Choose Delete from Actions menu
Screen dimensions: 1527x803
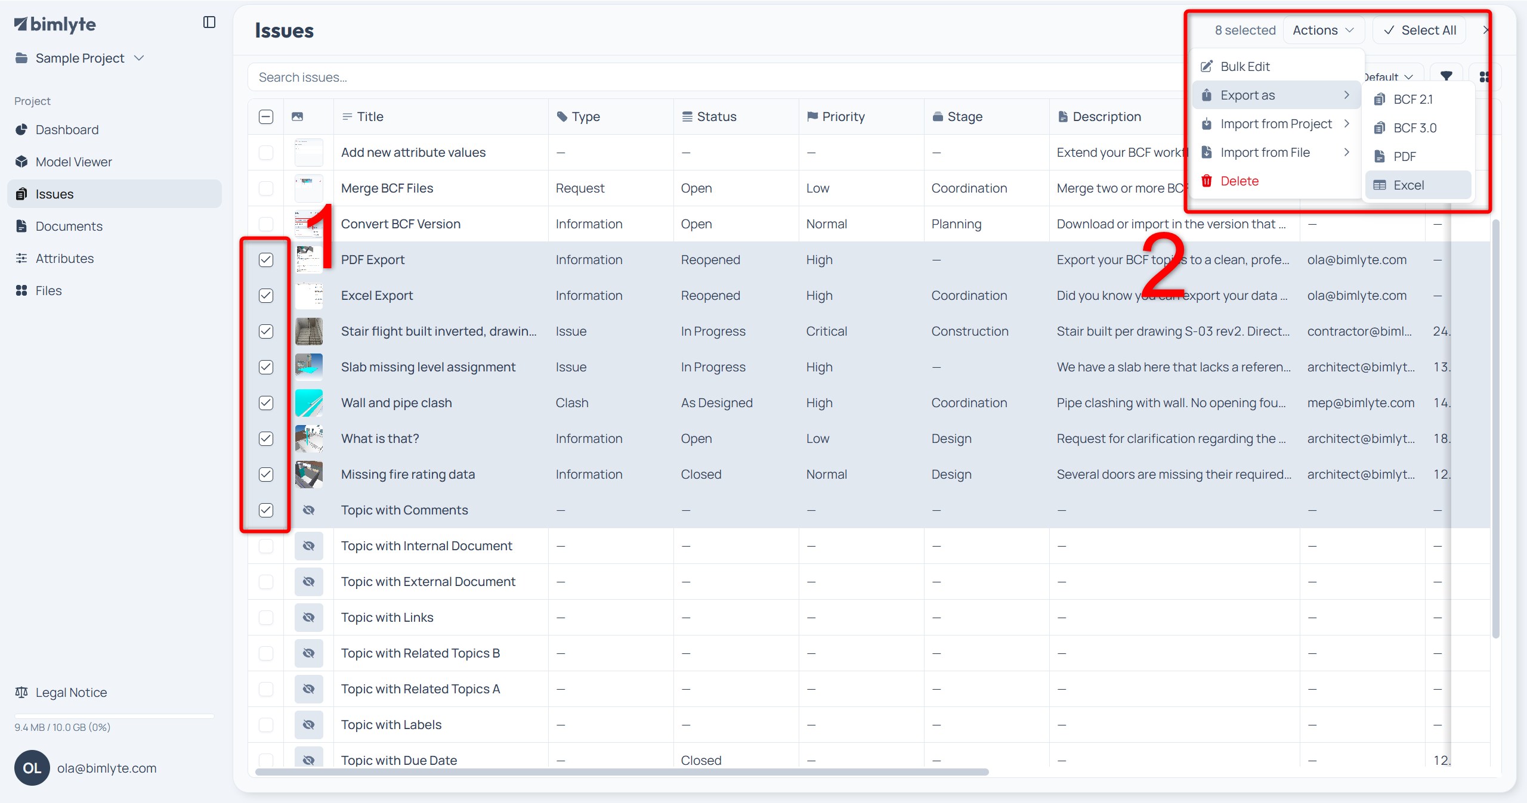tap(1276, 181)
